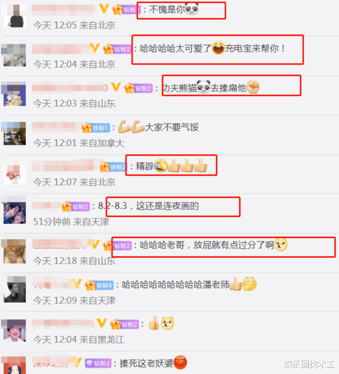Click the orange V verified badge in first comment
Image resolution: width=339 pixels, height=374 pixels.
click(x=104, y=8)
